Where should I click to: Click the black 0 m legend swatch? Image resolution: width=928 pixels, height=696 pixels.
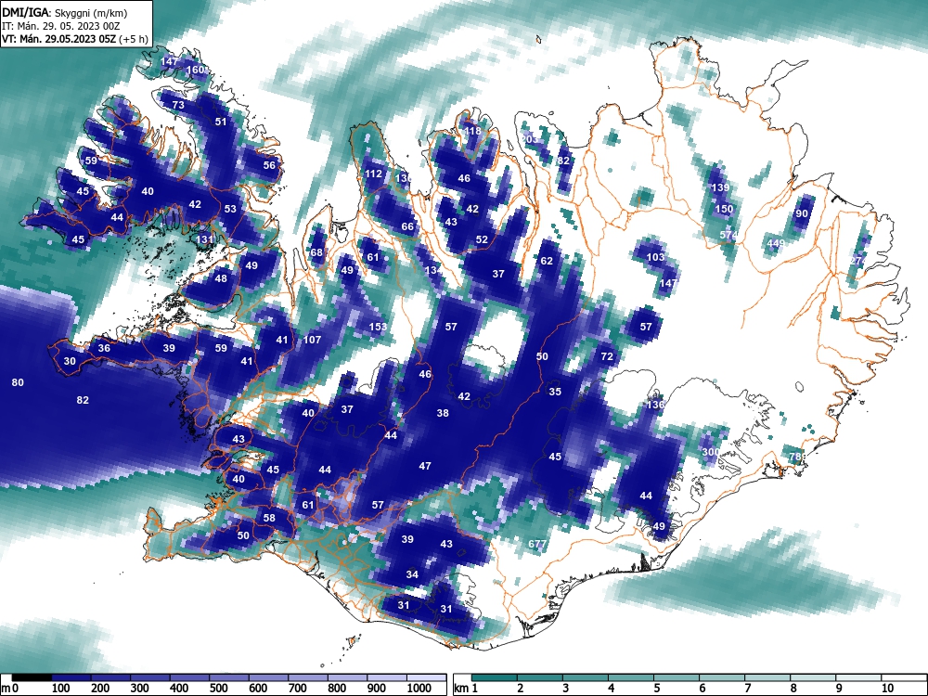pos(32,677)
